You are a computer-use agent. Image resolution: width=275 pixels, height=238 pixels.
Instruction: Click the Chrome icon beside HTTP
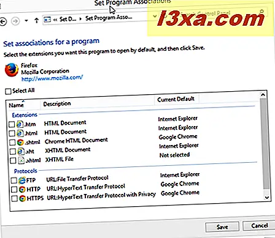tap(22, 190)
